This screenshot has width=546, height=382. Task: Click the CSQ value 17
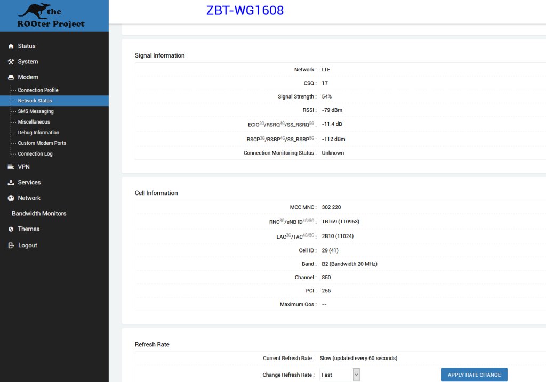tap(325, 83)
